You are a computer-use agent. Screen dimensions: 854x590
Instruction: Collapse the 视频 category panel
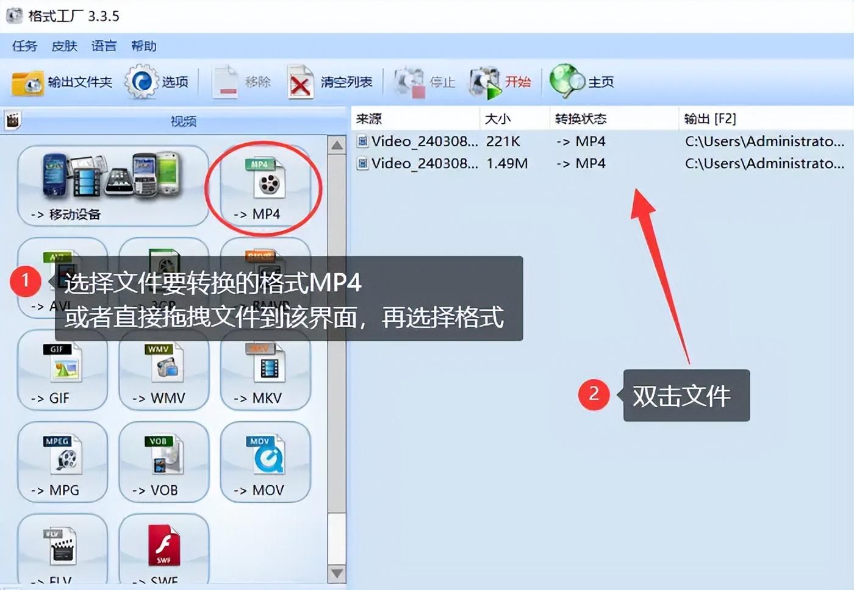[x=182, y=121]
